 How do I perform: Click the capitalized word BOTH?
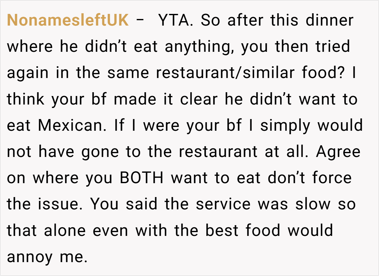141,178
